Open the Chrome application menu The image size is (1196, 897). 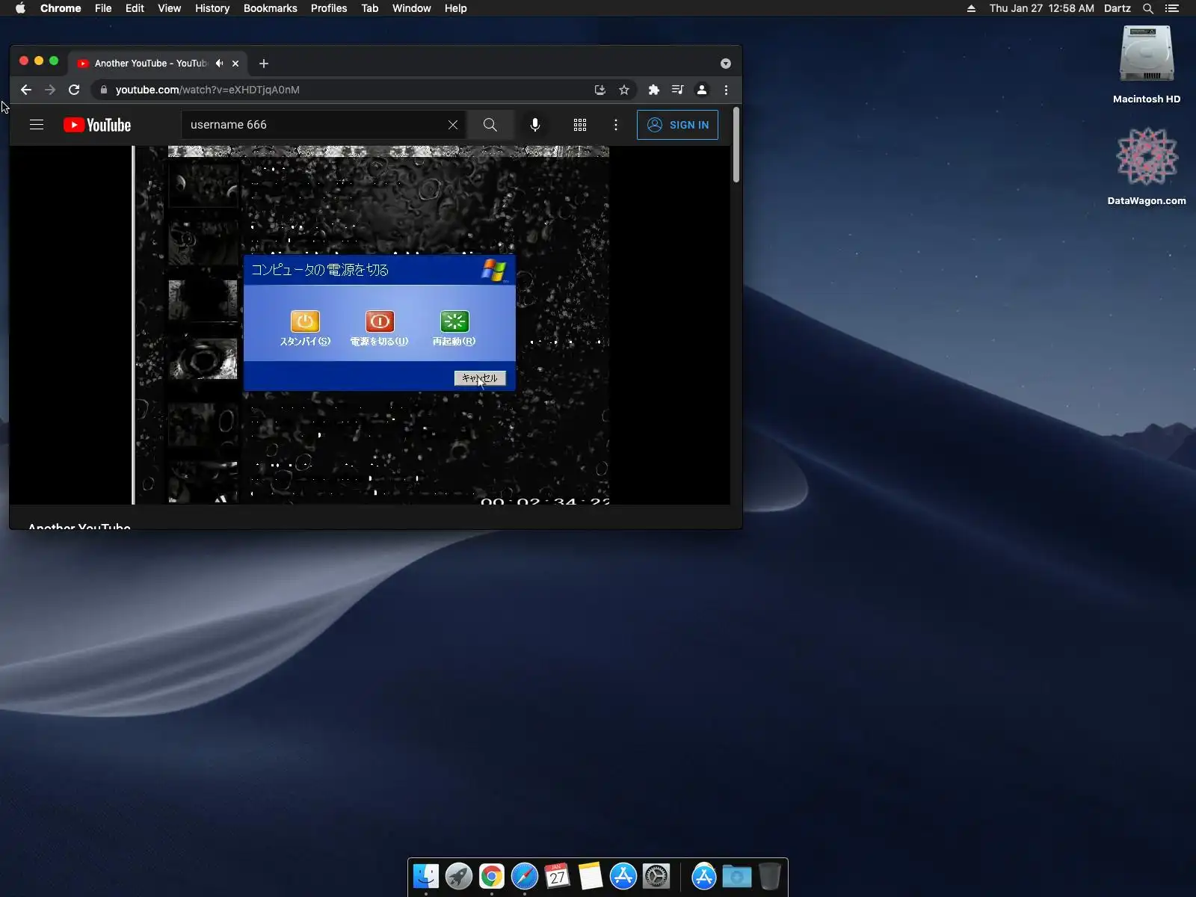(61, 8)
